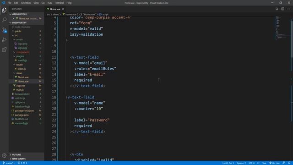Click Go Live in status bar
The height and width of the screenshot is (165, 293).
click(274, 163)
